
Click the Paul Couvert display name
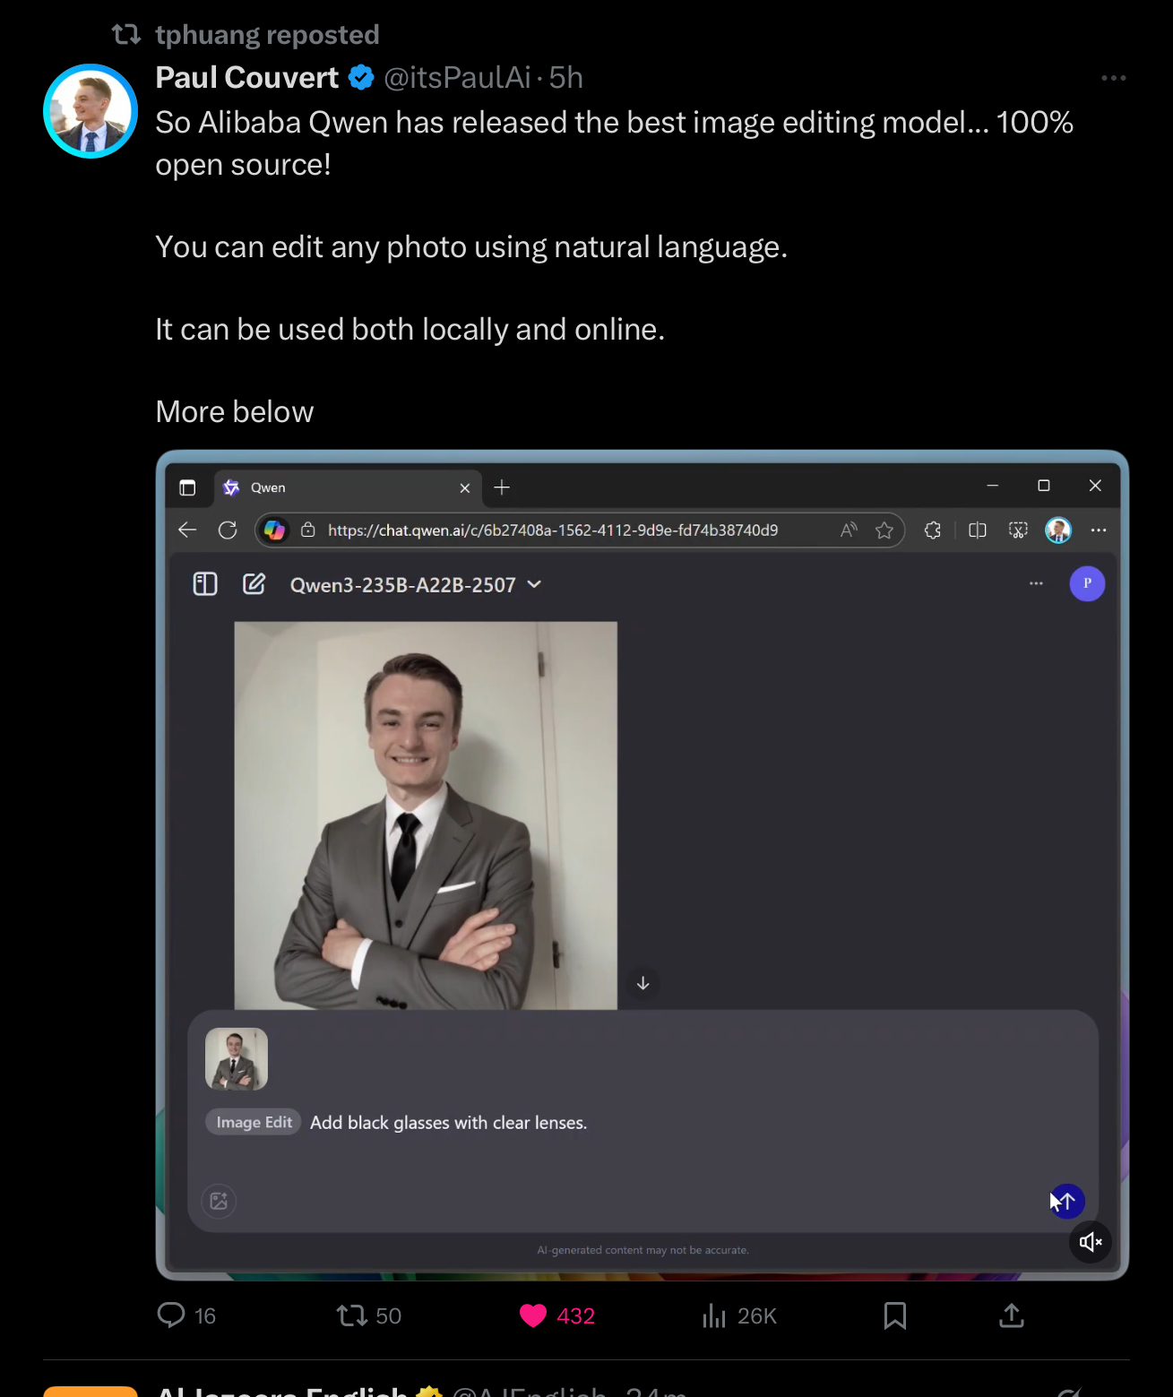pos(247,78)
